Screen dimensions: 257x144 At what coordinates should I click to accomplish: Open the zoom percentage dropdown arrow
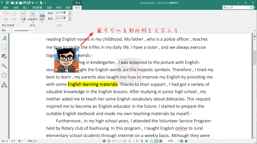178,141
